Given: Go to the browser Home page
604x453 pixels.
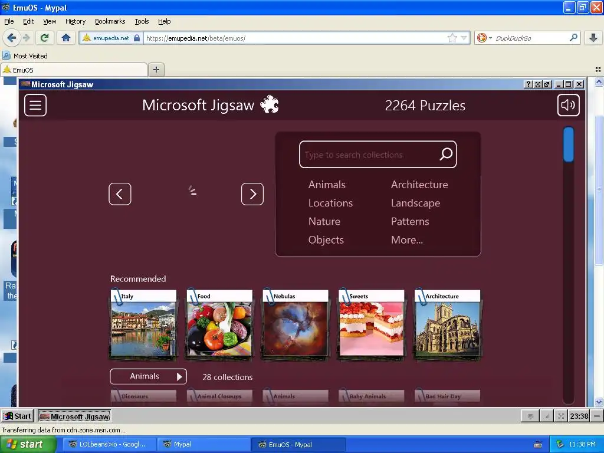Looking at the screenshot, I should (66, 38).
